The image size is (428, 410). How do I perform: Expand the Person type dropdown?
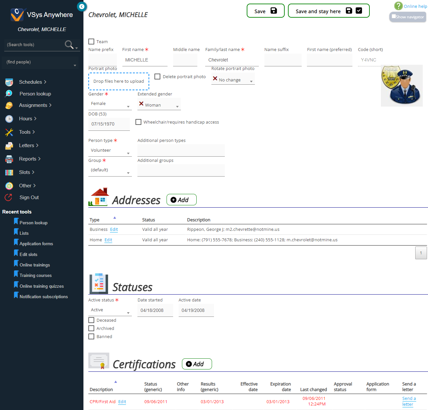pyautogui.click(x=110, y=151)
